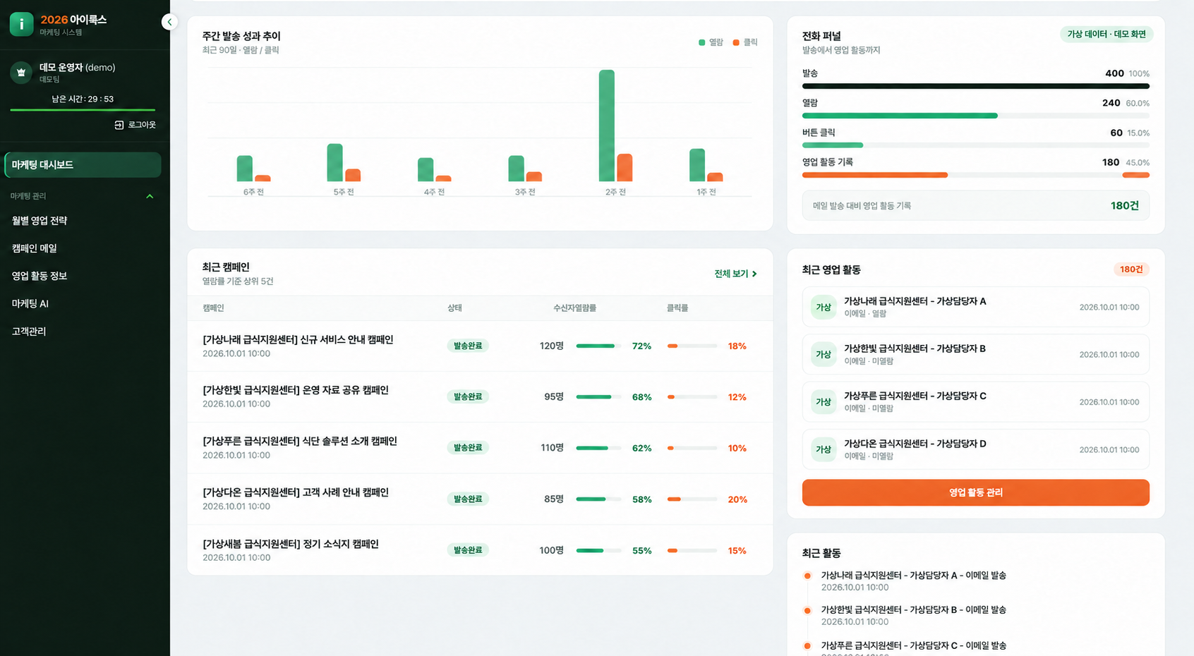Click the 영업 활동 관리 button
Viewport: 1194px width, 656px height.
(x=975, y=492)
